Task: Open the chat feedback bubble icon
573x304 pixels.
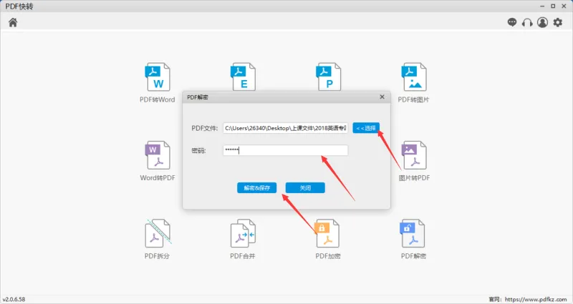Action: click(x=512, y=23)
